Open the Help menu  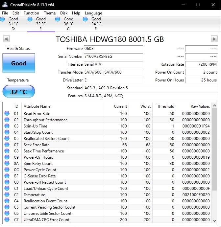76,13
